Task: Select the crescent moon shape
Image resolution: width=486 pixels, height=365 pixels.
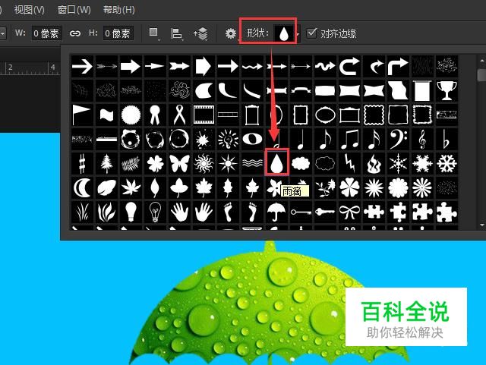Action: [x=82, y=187]
